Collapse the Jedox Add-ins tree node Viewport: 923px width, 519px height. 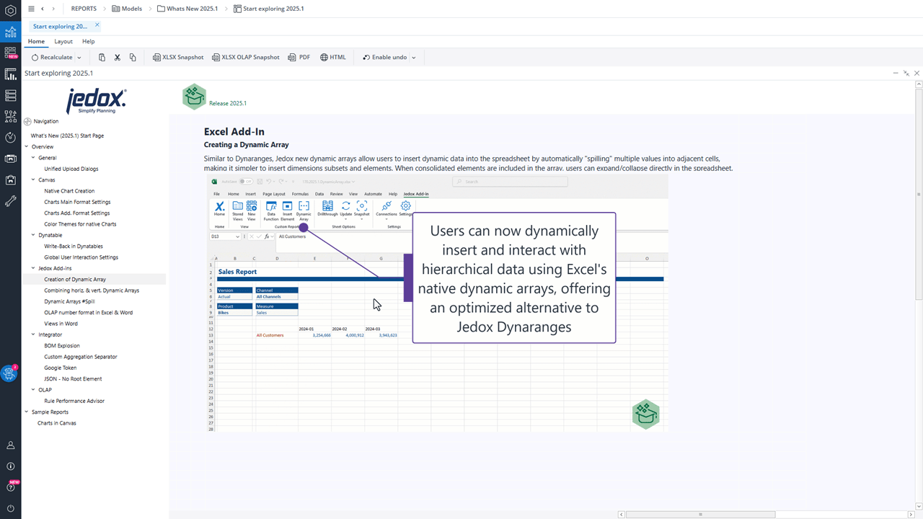(x=33, y=268)
